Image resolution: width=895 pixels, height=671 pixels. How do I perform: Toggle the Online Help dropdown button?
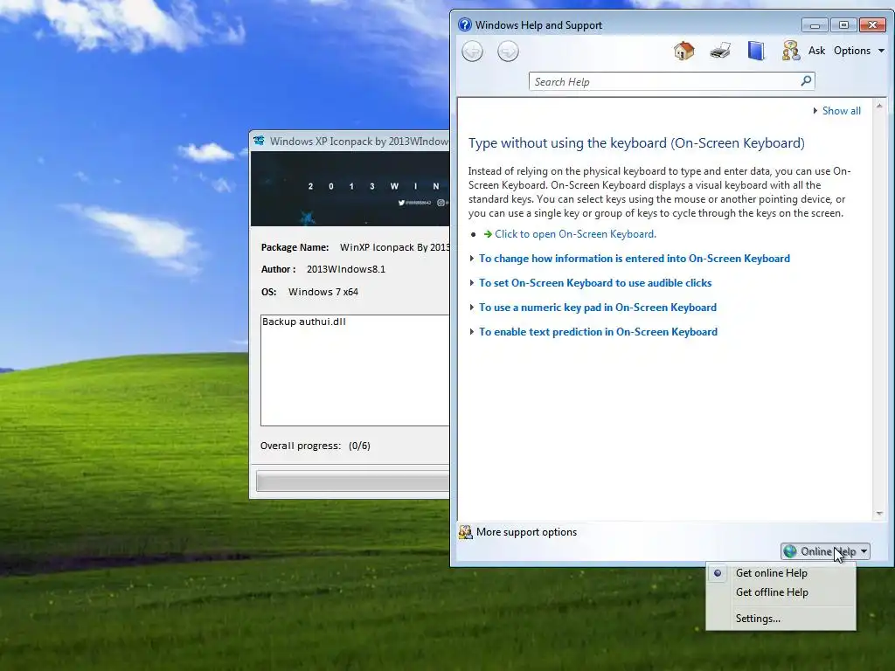click(x=825, y=551)
